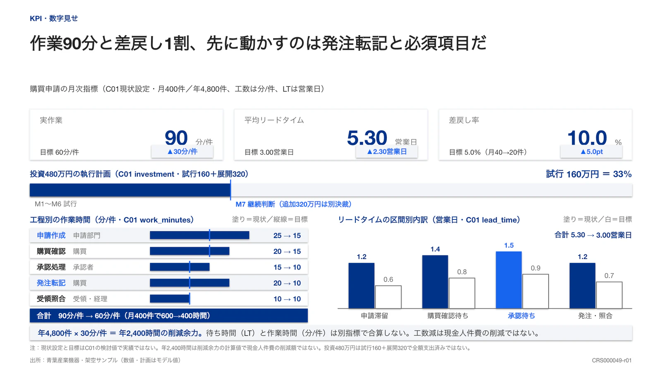Click the M1〜M6 試行 label
Viewport: 662px width, 372px height.
tap(56, 204)
